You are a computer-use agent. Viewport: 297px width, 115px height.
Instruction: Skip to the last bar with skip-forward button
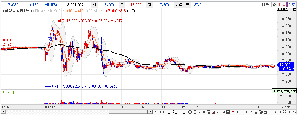pyautogui.click(x=164, y=112)
